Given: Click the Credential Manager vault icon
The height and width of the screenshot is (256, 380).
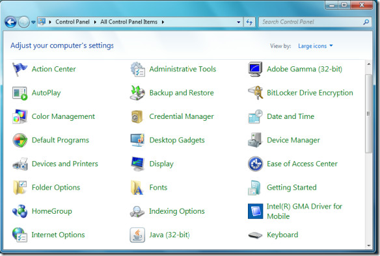Looking at the screenshot, I should (137, 116).
